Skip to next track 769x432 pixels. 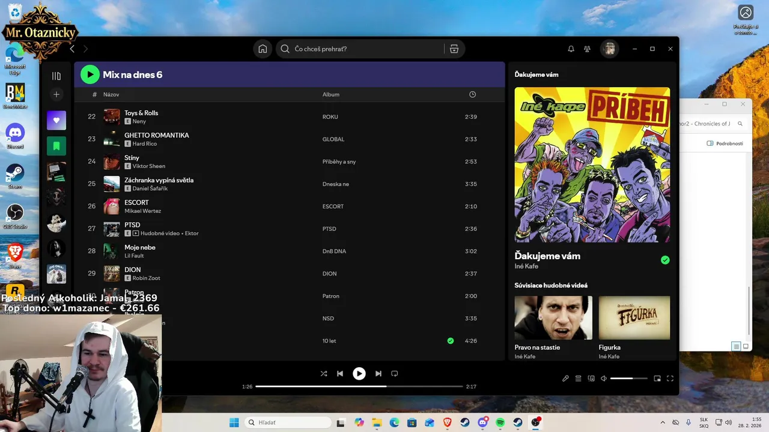[x=378, y=373]
